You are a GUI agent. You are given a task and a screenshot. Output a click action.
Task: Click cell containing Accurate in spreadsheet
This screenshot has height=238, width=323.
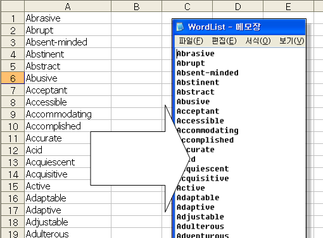tap(58, 138)
